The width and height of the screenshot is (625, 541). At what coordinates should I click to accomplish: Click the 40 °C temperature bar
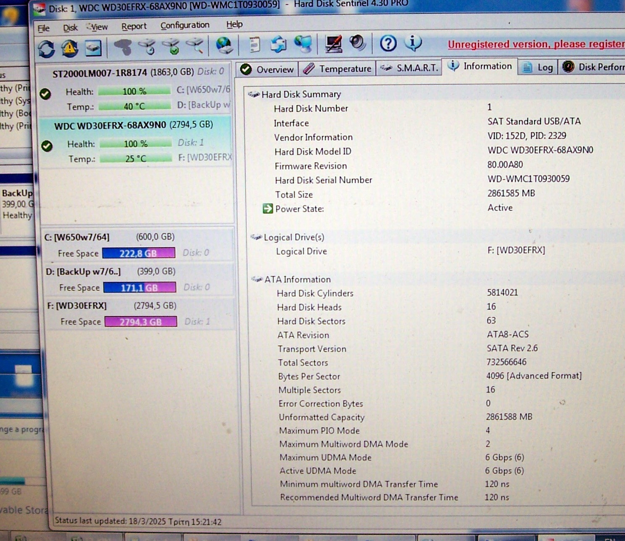tap(135, 106)
